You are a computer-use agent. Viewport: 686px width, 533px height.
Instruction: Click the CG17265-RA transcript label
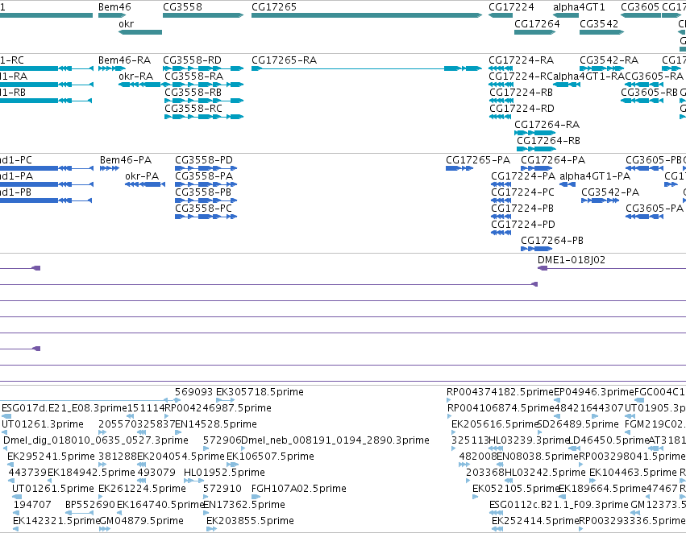point(284,60)
